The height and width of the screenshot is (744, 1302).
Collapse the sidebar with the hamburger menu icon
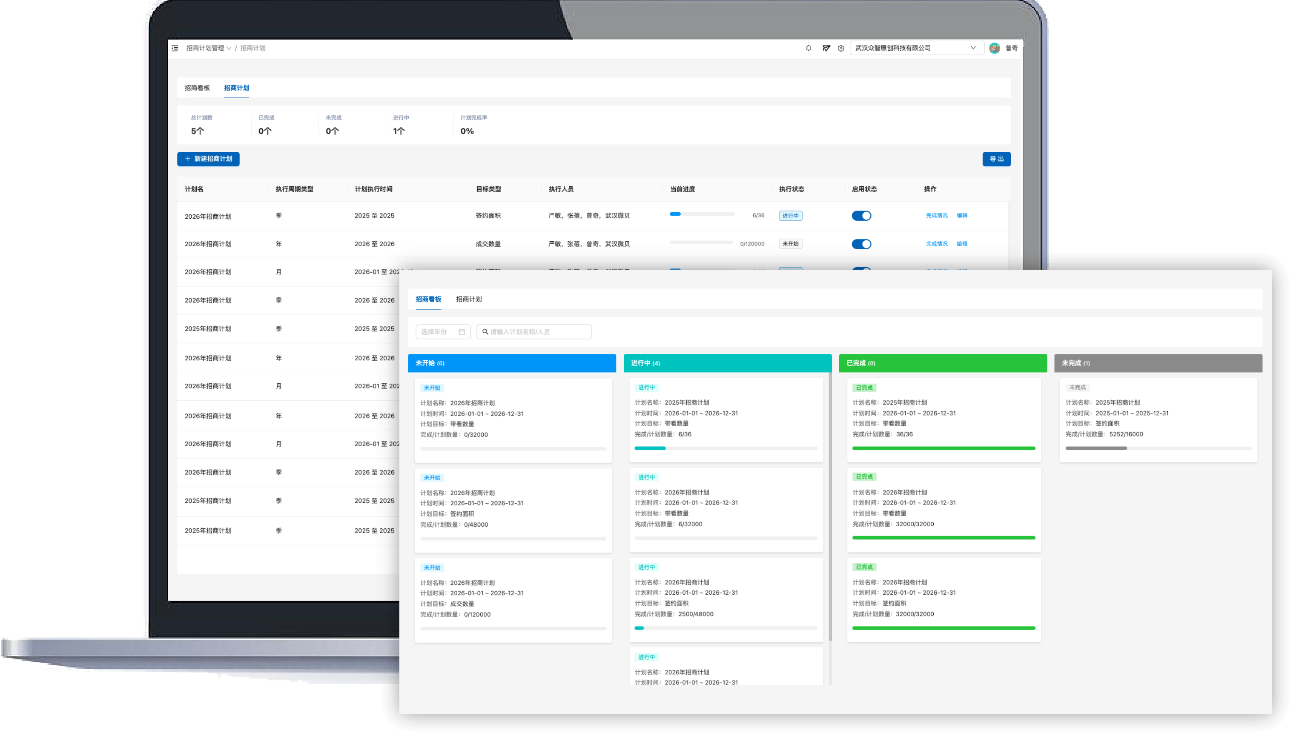[175, 48]
